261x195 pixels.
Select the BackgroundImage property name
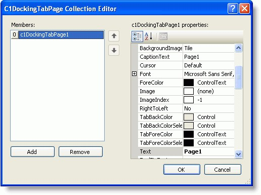coord(160,48)
